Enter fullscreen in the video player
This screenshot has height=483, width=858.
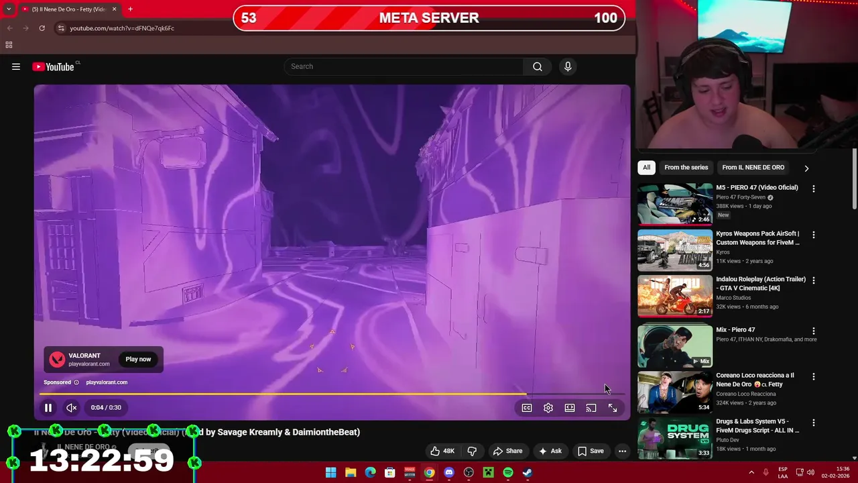(x=613, y=408)
